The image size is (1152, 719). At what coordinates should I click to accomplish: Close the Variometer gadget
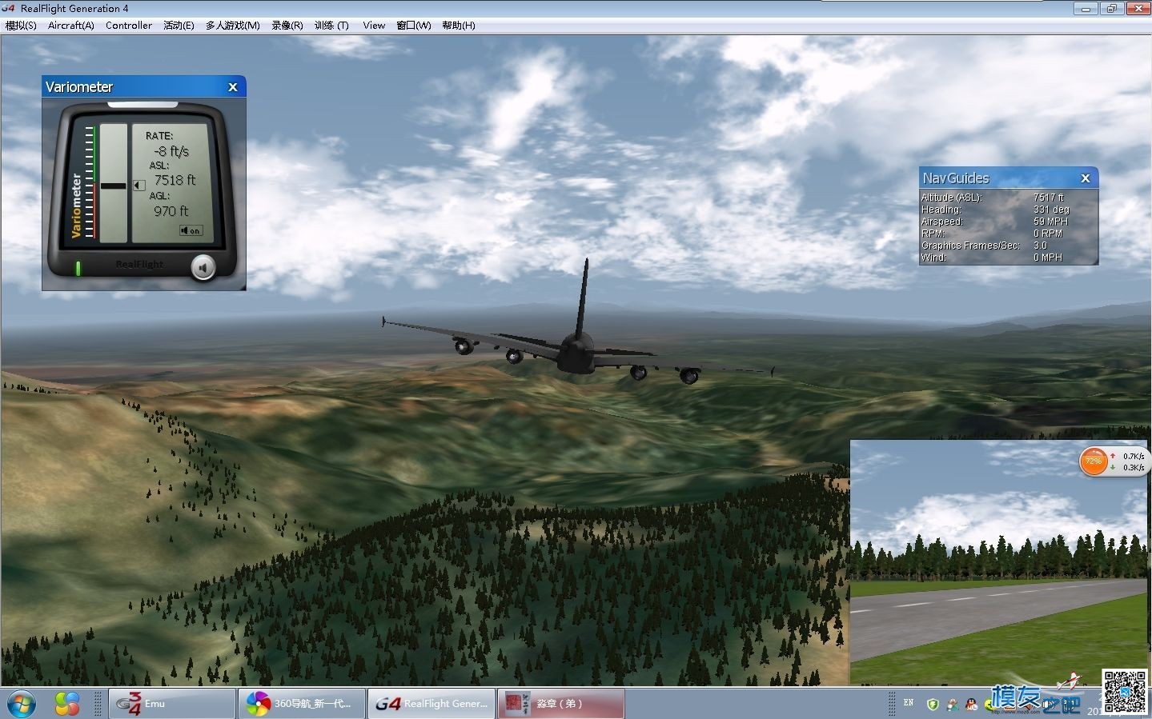click(233, 87)
